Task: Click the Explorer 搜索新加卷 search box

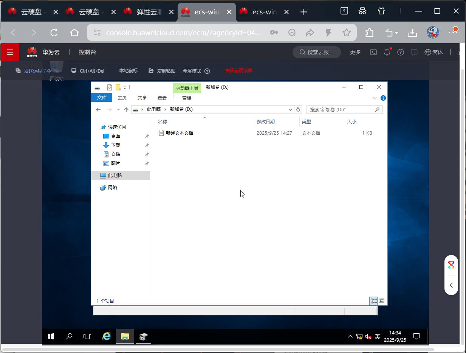Action: coord(344,109)
